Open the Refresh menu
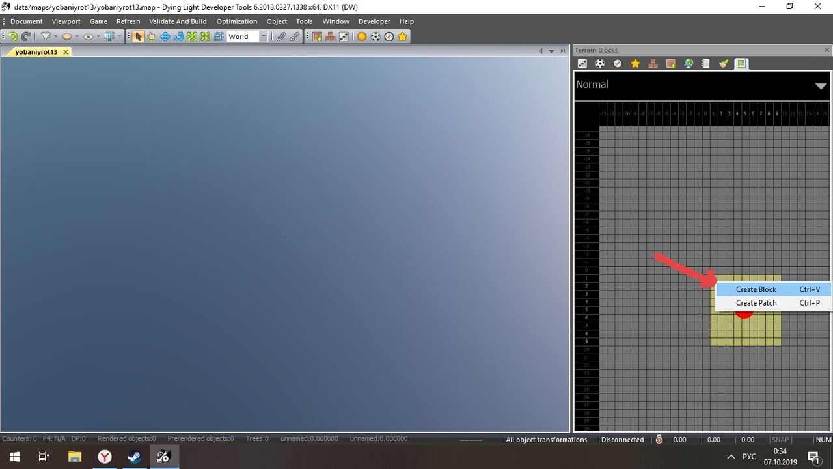Viewport: 833px width, 469px height. [128, 21]
